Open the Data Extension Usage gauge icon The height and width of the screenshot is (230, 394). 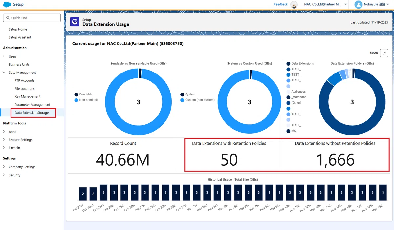pyautogui.click(x=75, y=22)
